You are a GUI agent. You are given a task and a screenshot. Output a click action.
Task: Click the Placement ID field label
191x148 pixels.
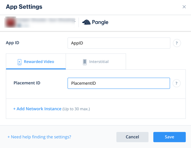tap(27, 83)
